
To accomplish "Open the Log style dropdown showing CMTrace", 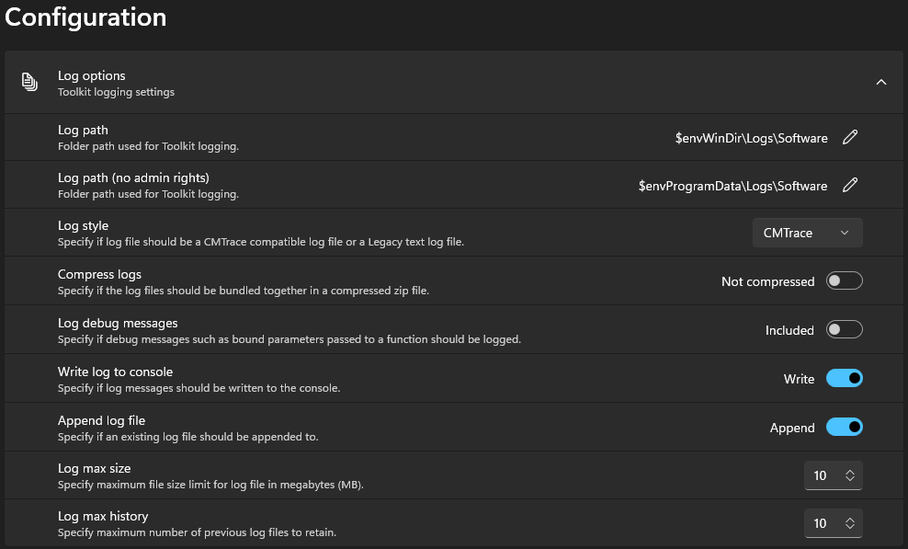I will point(807,233).
